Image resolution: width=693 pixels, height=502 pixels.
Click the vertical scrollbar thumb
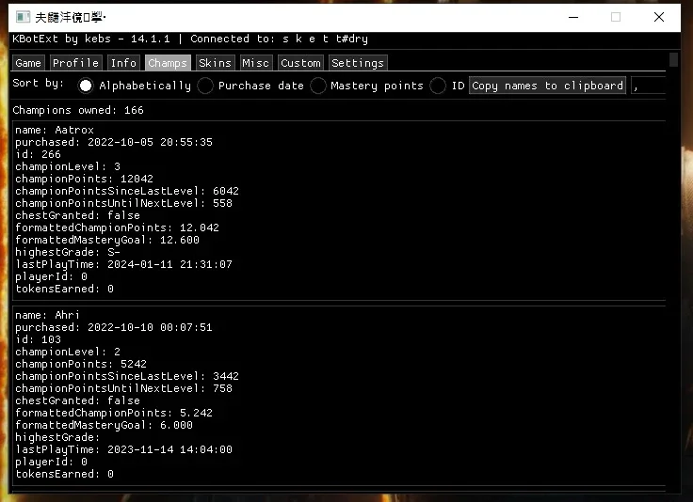tap(673, 59)
